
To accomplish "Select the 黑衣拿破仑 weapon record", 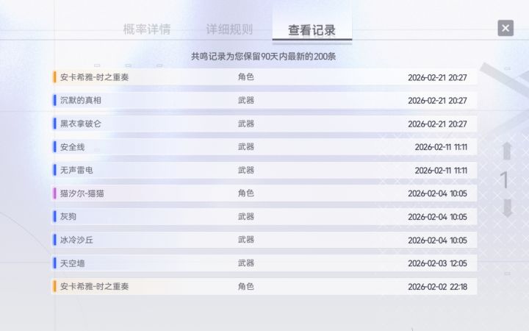I will click(264, 124).
